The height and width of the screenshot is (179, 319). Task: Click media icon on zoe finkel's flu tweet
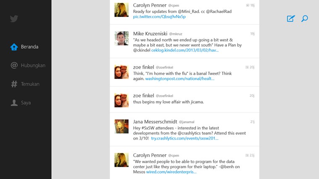point(247,67)
